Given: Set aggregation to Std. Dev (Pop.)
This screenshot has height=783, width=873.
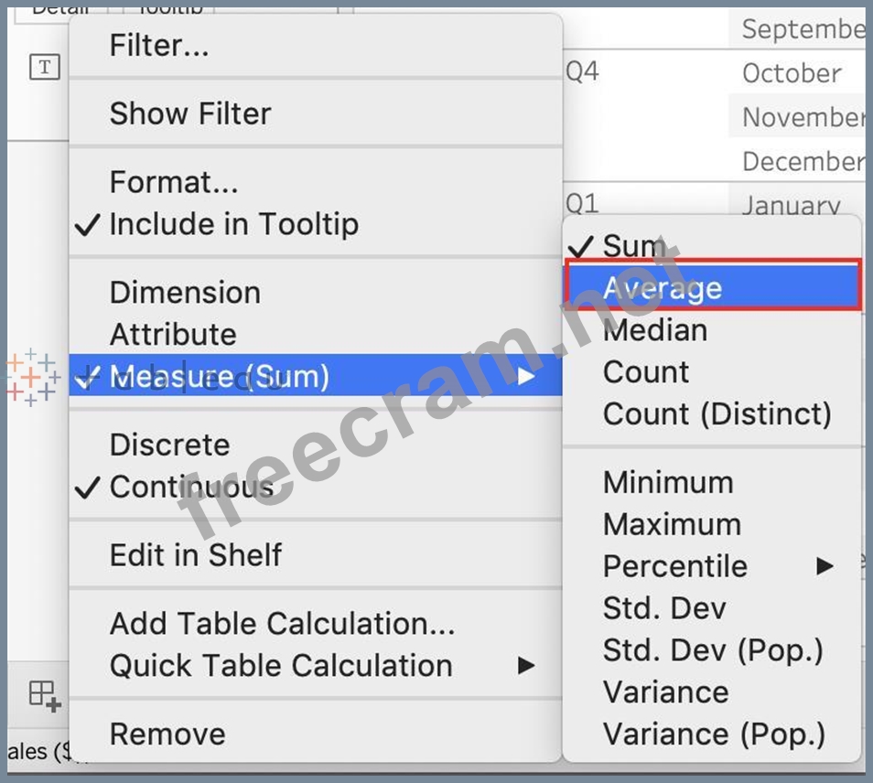Looking at the screenshot, I should [x=713, y=650].
